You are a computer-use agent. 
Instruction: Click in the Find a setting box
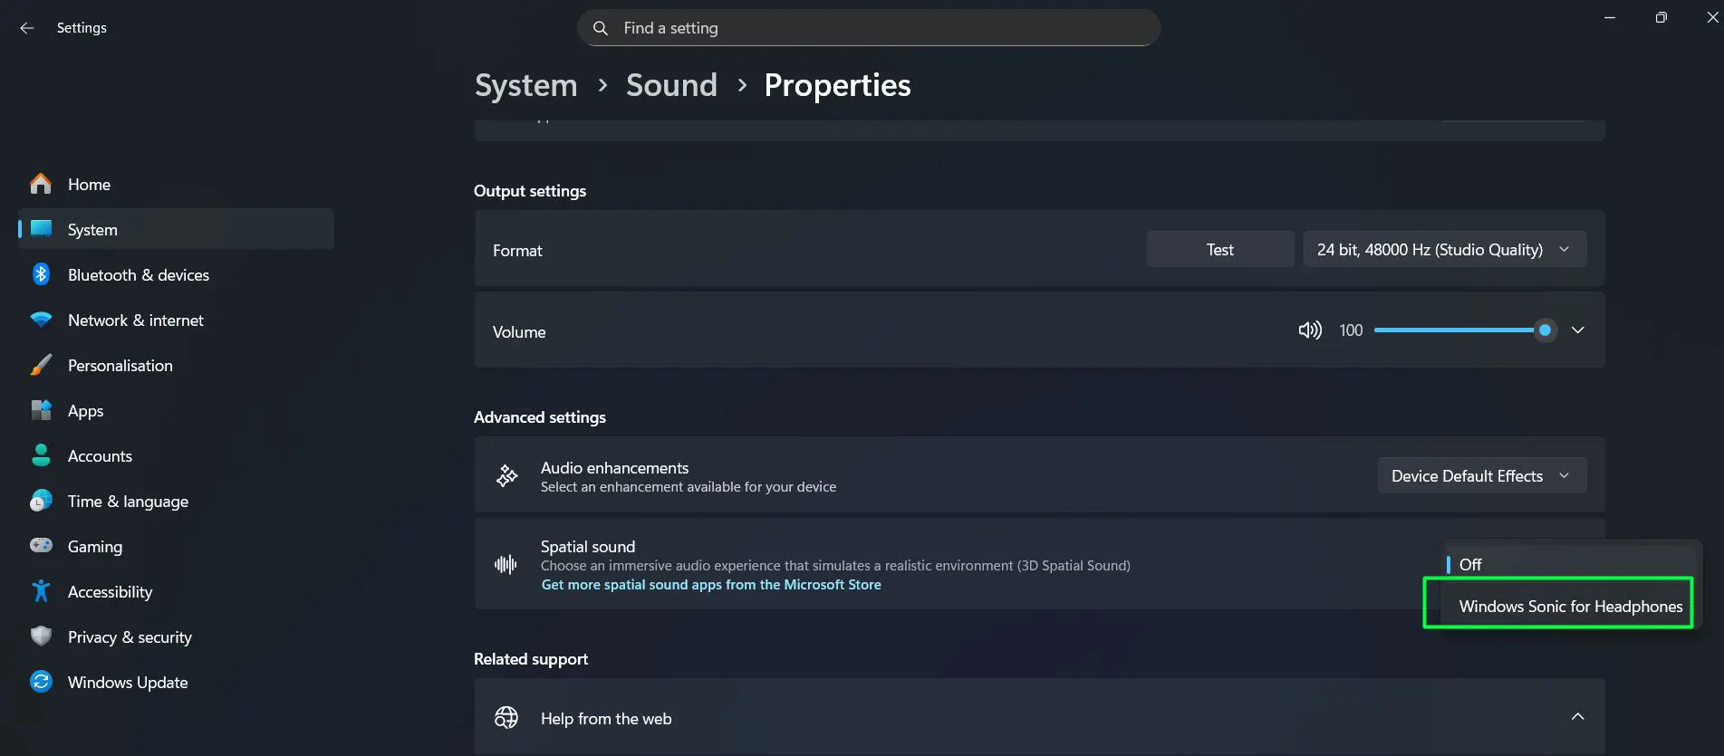pyautogui.click(x=869, y=28)
